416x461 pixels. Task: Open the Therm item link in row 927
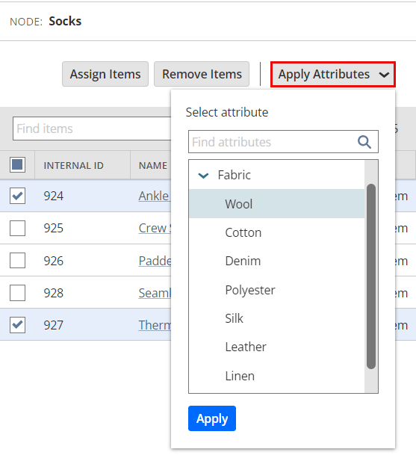[x=155, y=325]
